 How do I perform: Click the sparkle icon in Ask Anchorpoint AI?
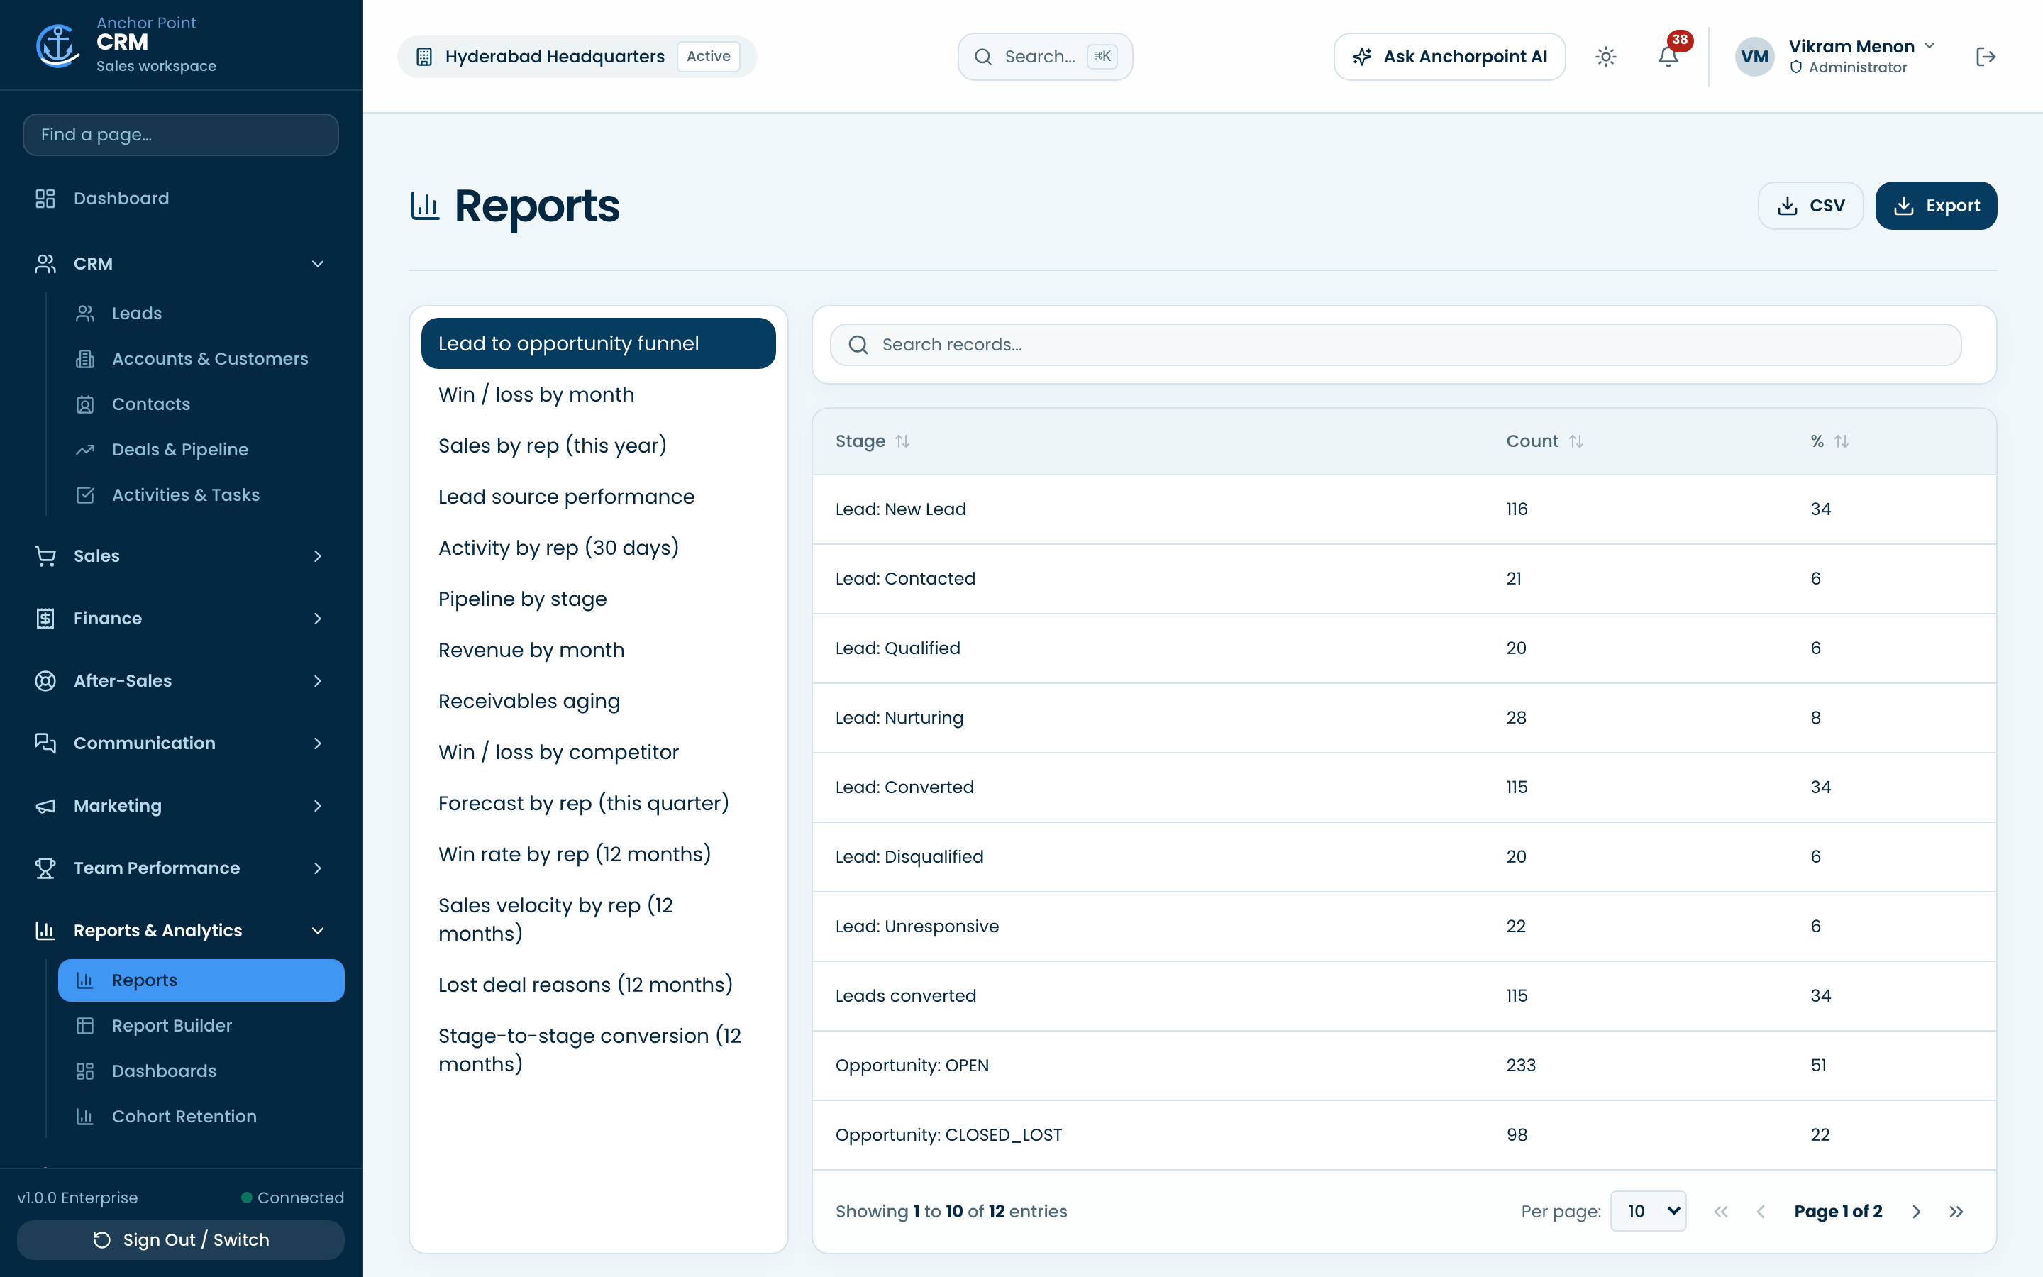[1362, 57]
